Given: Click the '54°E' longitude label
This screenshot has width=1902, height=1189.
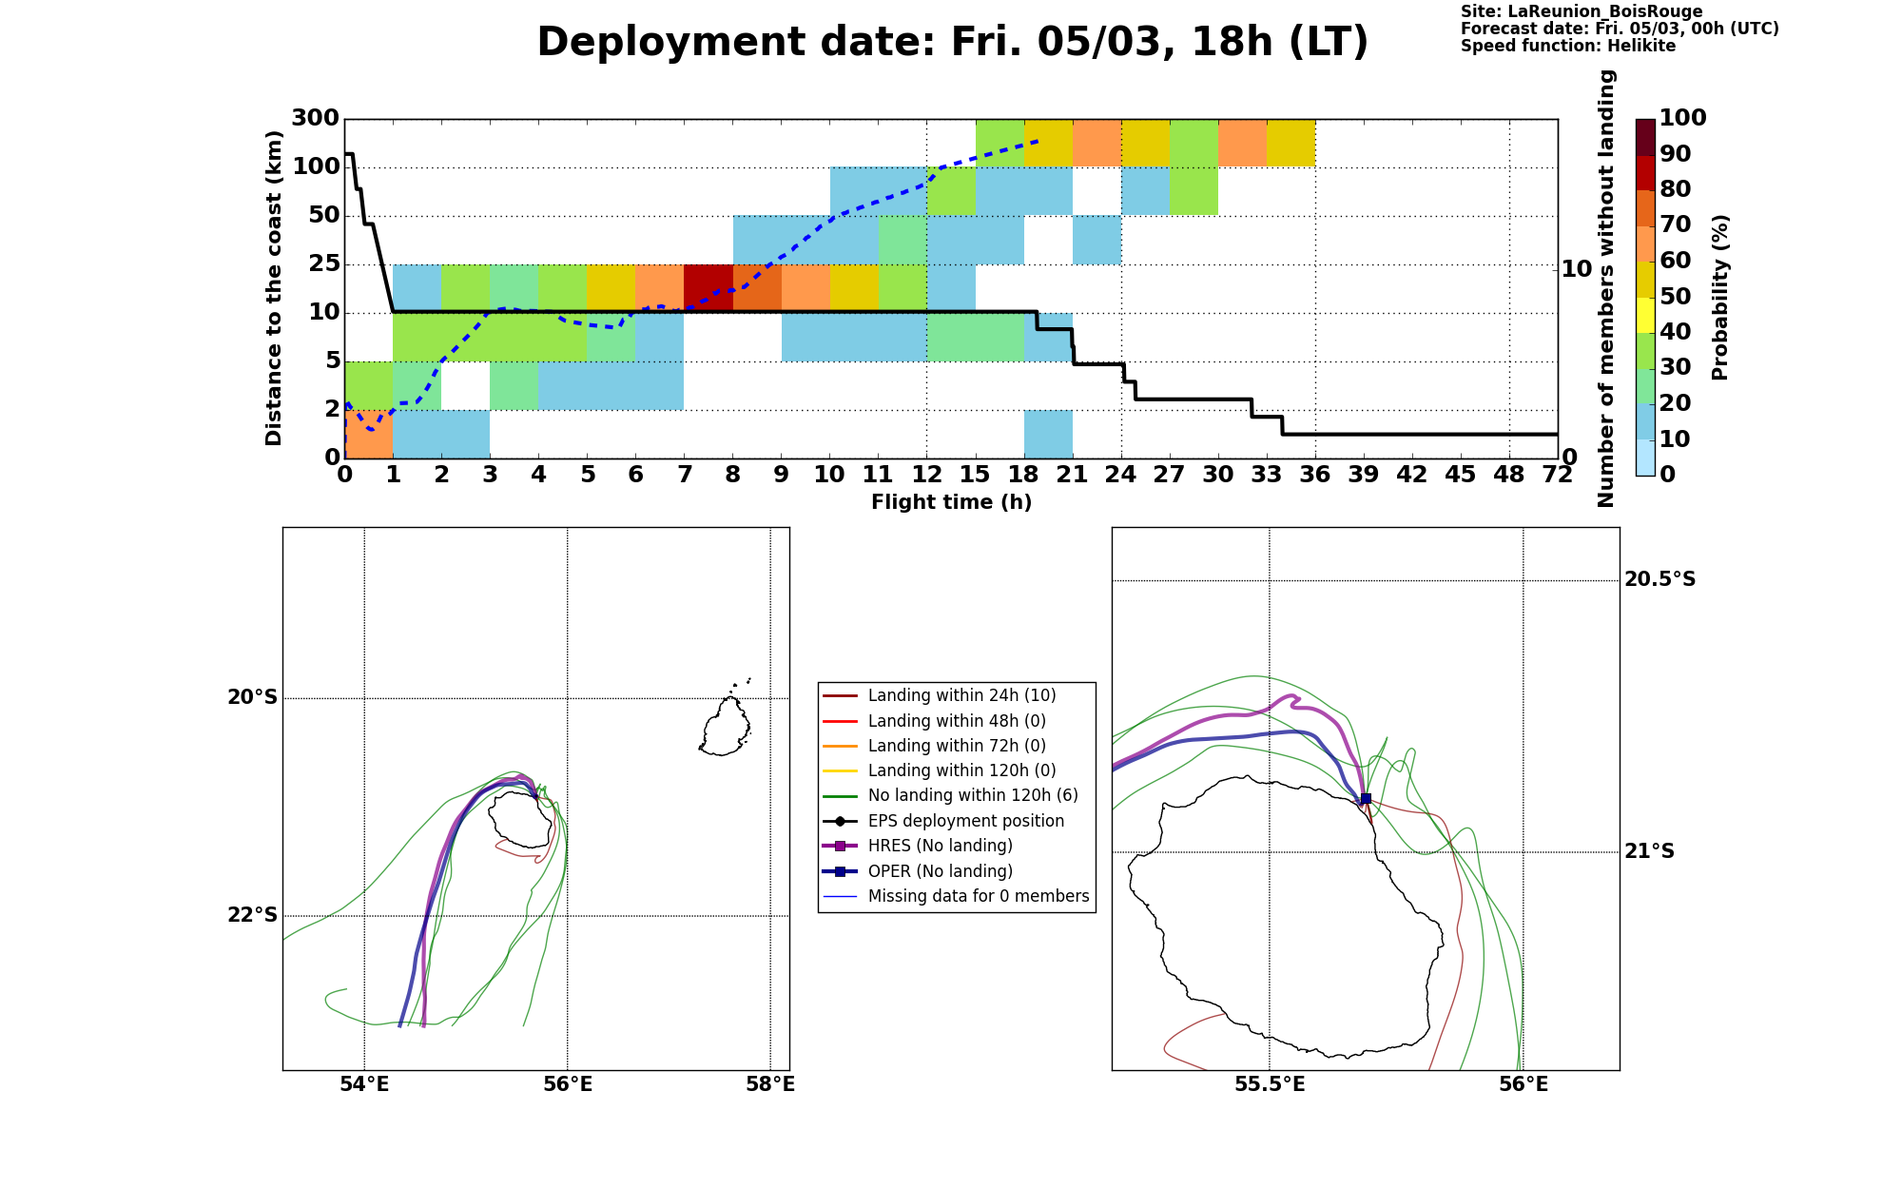Looking at the screenshot, I should pos(364,1084).
